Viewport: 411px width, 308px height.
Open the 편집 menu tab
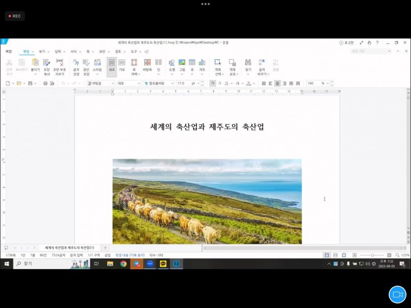click(x=26, y=51)
